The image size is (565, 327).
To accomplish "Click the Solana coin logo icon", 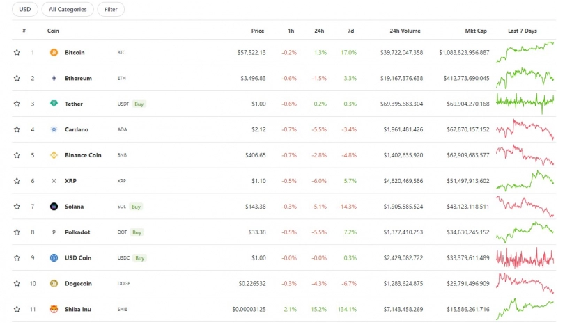I will coord(54,207).
